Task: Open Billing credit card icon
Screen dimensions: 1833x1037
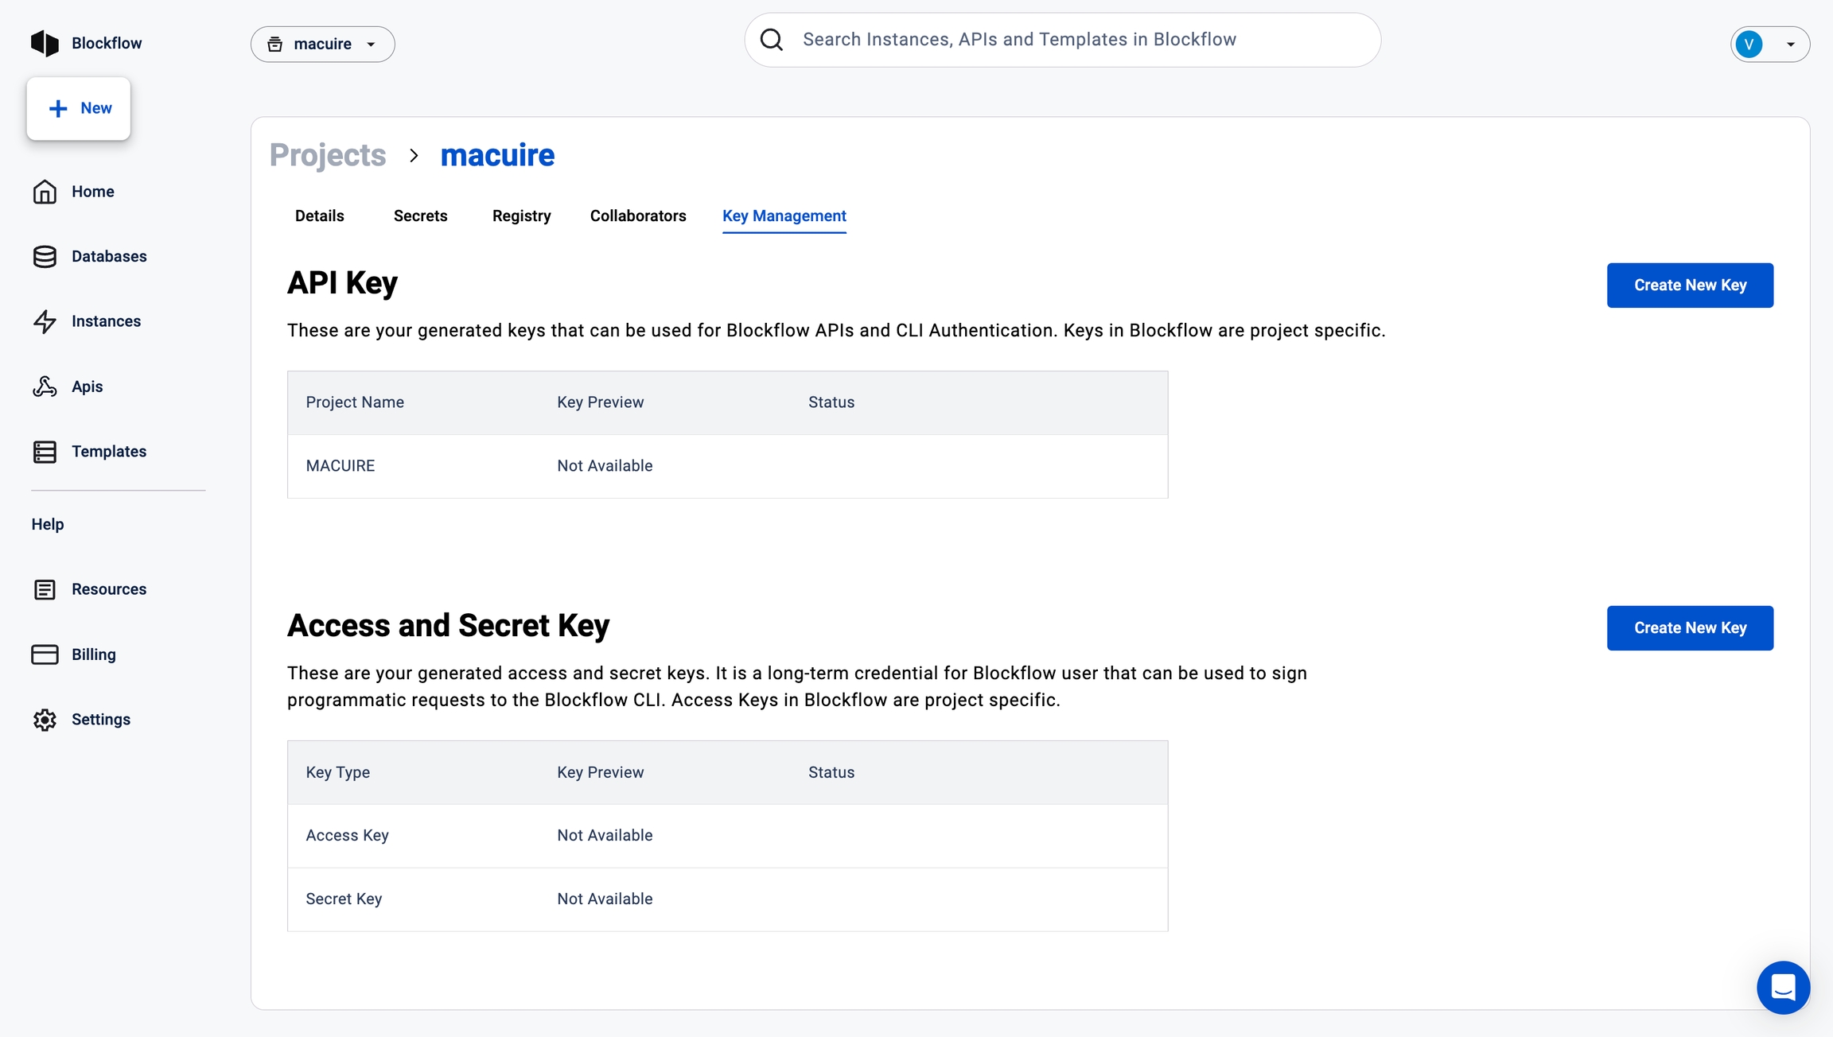Action: pyautogui.click(x=45, y=654)
